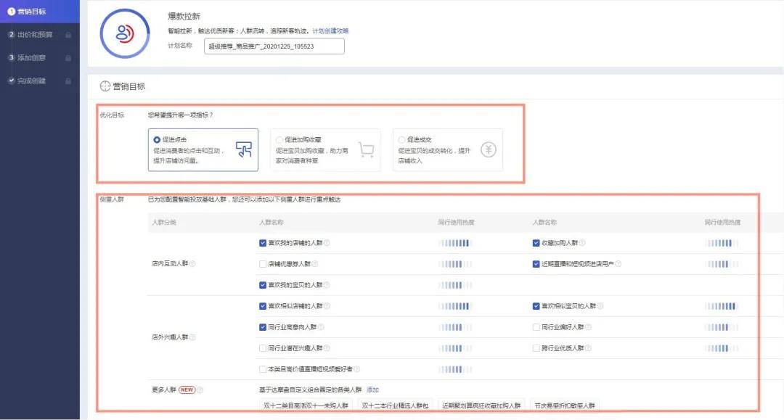784x420 pixels.
Task: Click the 计划名称 text input field
Action: [x=274, y=46]
